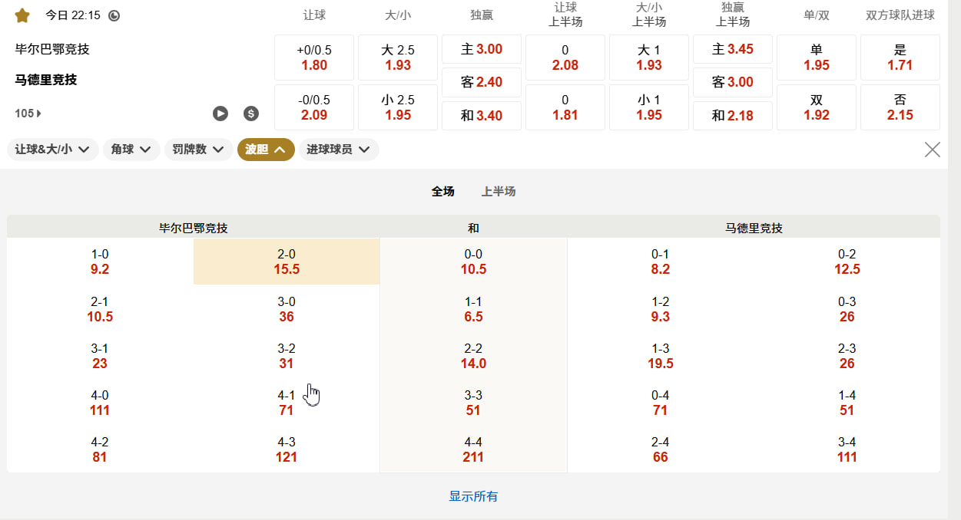Expand the 罚牌数 dropdown
Image resolution: width=961 pixels, height=520 pixels.
[x=199, y=150]
